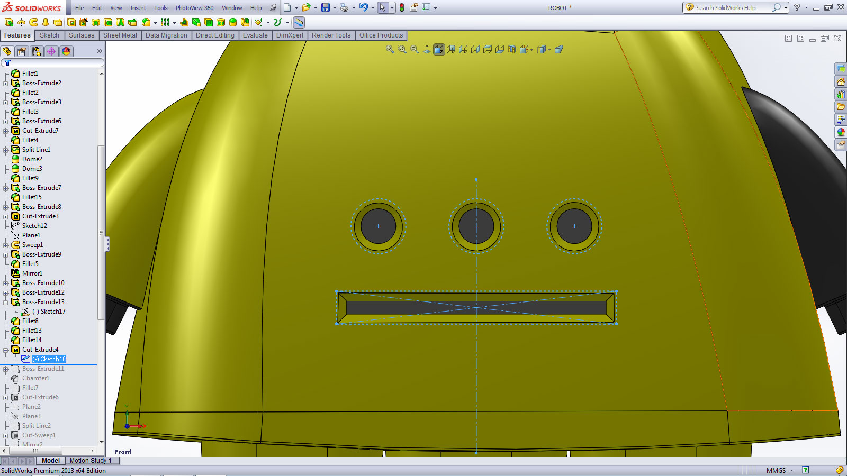Select the Swept Boss/Base tool
The width and height of the screenshot is (847, 476).
pos(33,22)
